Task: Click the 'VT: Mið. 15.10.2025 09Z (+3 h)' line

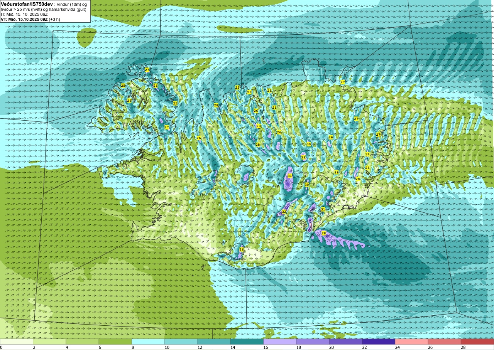Action: 30,19
